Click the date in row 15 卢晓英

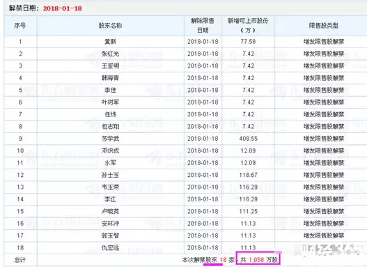click(203, 212)
